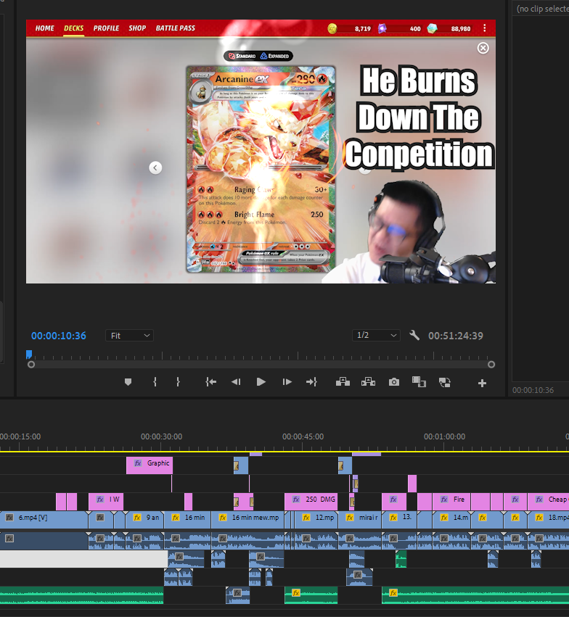Select the 250 DMG graphic clip
This screenshot has height=617, width=569.
click(311, 502)
